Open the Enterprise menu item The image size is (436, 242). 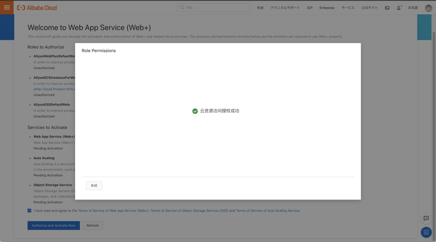pyautogui.click(x=327, y=8)
